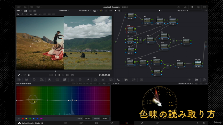Image resolution: width=223 pixels, height=125 pixels.
Task: Open the Sizing palette
Action: [134, 80]
